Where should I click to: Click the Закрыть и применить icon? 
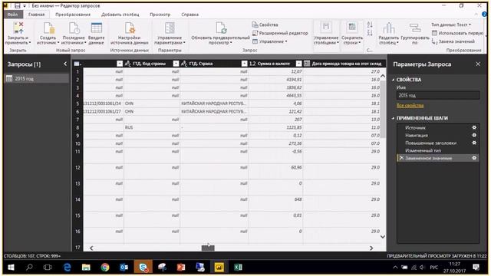18,28
